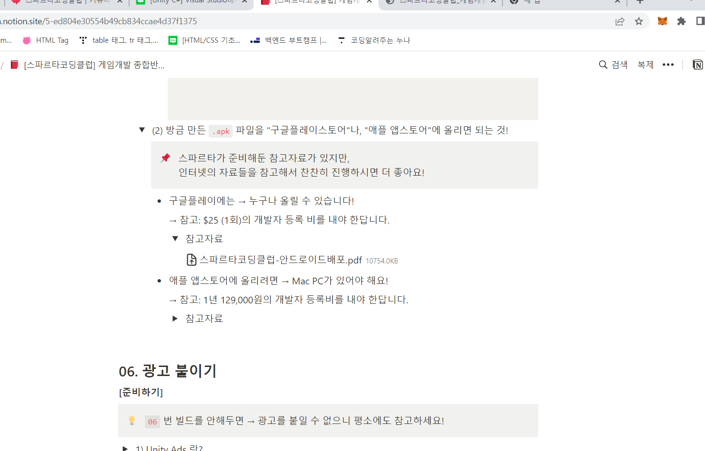Open the Extensions puzzle-piece menu
The width and height of the screenshot is (705, 451).
click(681, 21)
